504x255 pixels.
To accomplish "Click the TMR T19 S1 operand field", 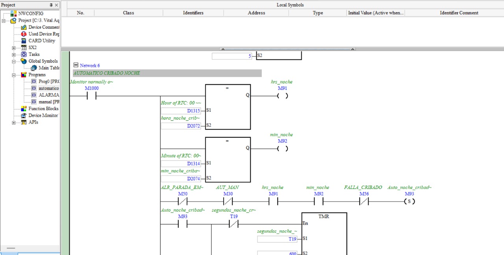I will (277, 239).
